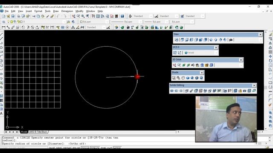Close the Shade toolbar

tap(202, 73)
